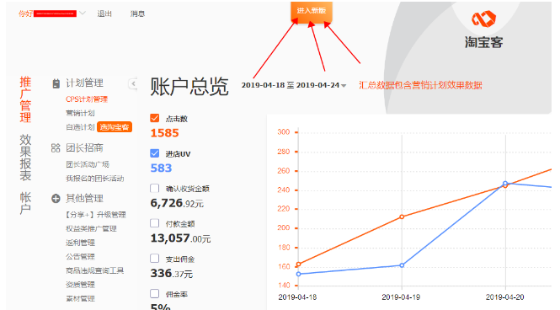Uncheck the 进店UV checkbox
Screen dimensions: 560x310
[x=155, y=153]
